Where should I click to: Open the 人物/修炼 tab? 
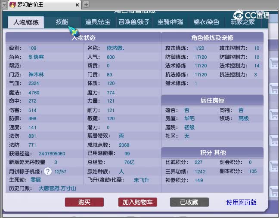26,22
